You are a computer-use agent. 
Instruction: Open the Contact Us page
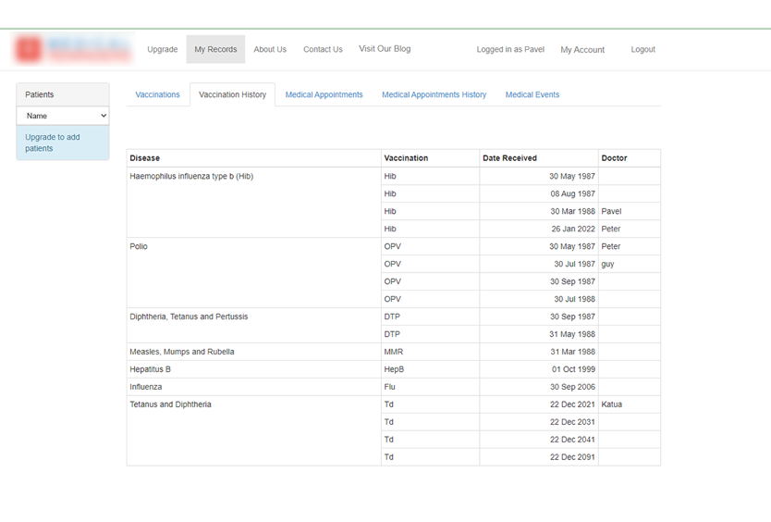coord(323,49)
